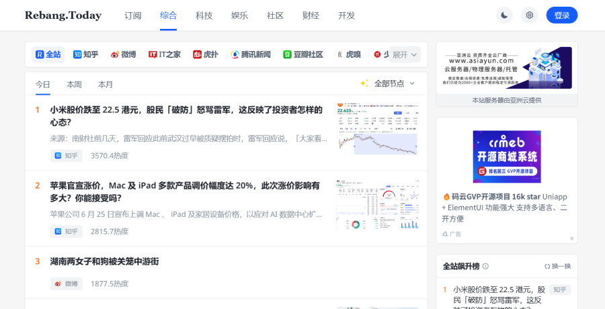Select the 1877.5热度 value
Image resolution: width=605 pixels, height=309 pixels.
(110, 283)
